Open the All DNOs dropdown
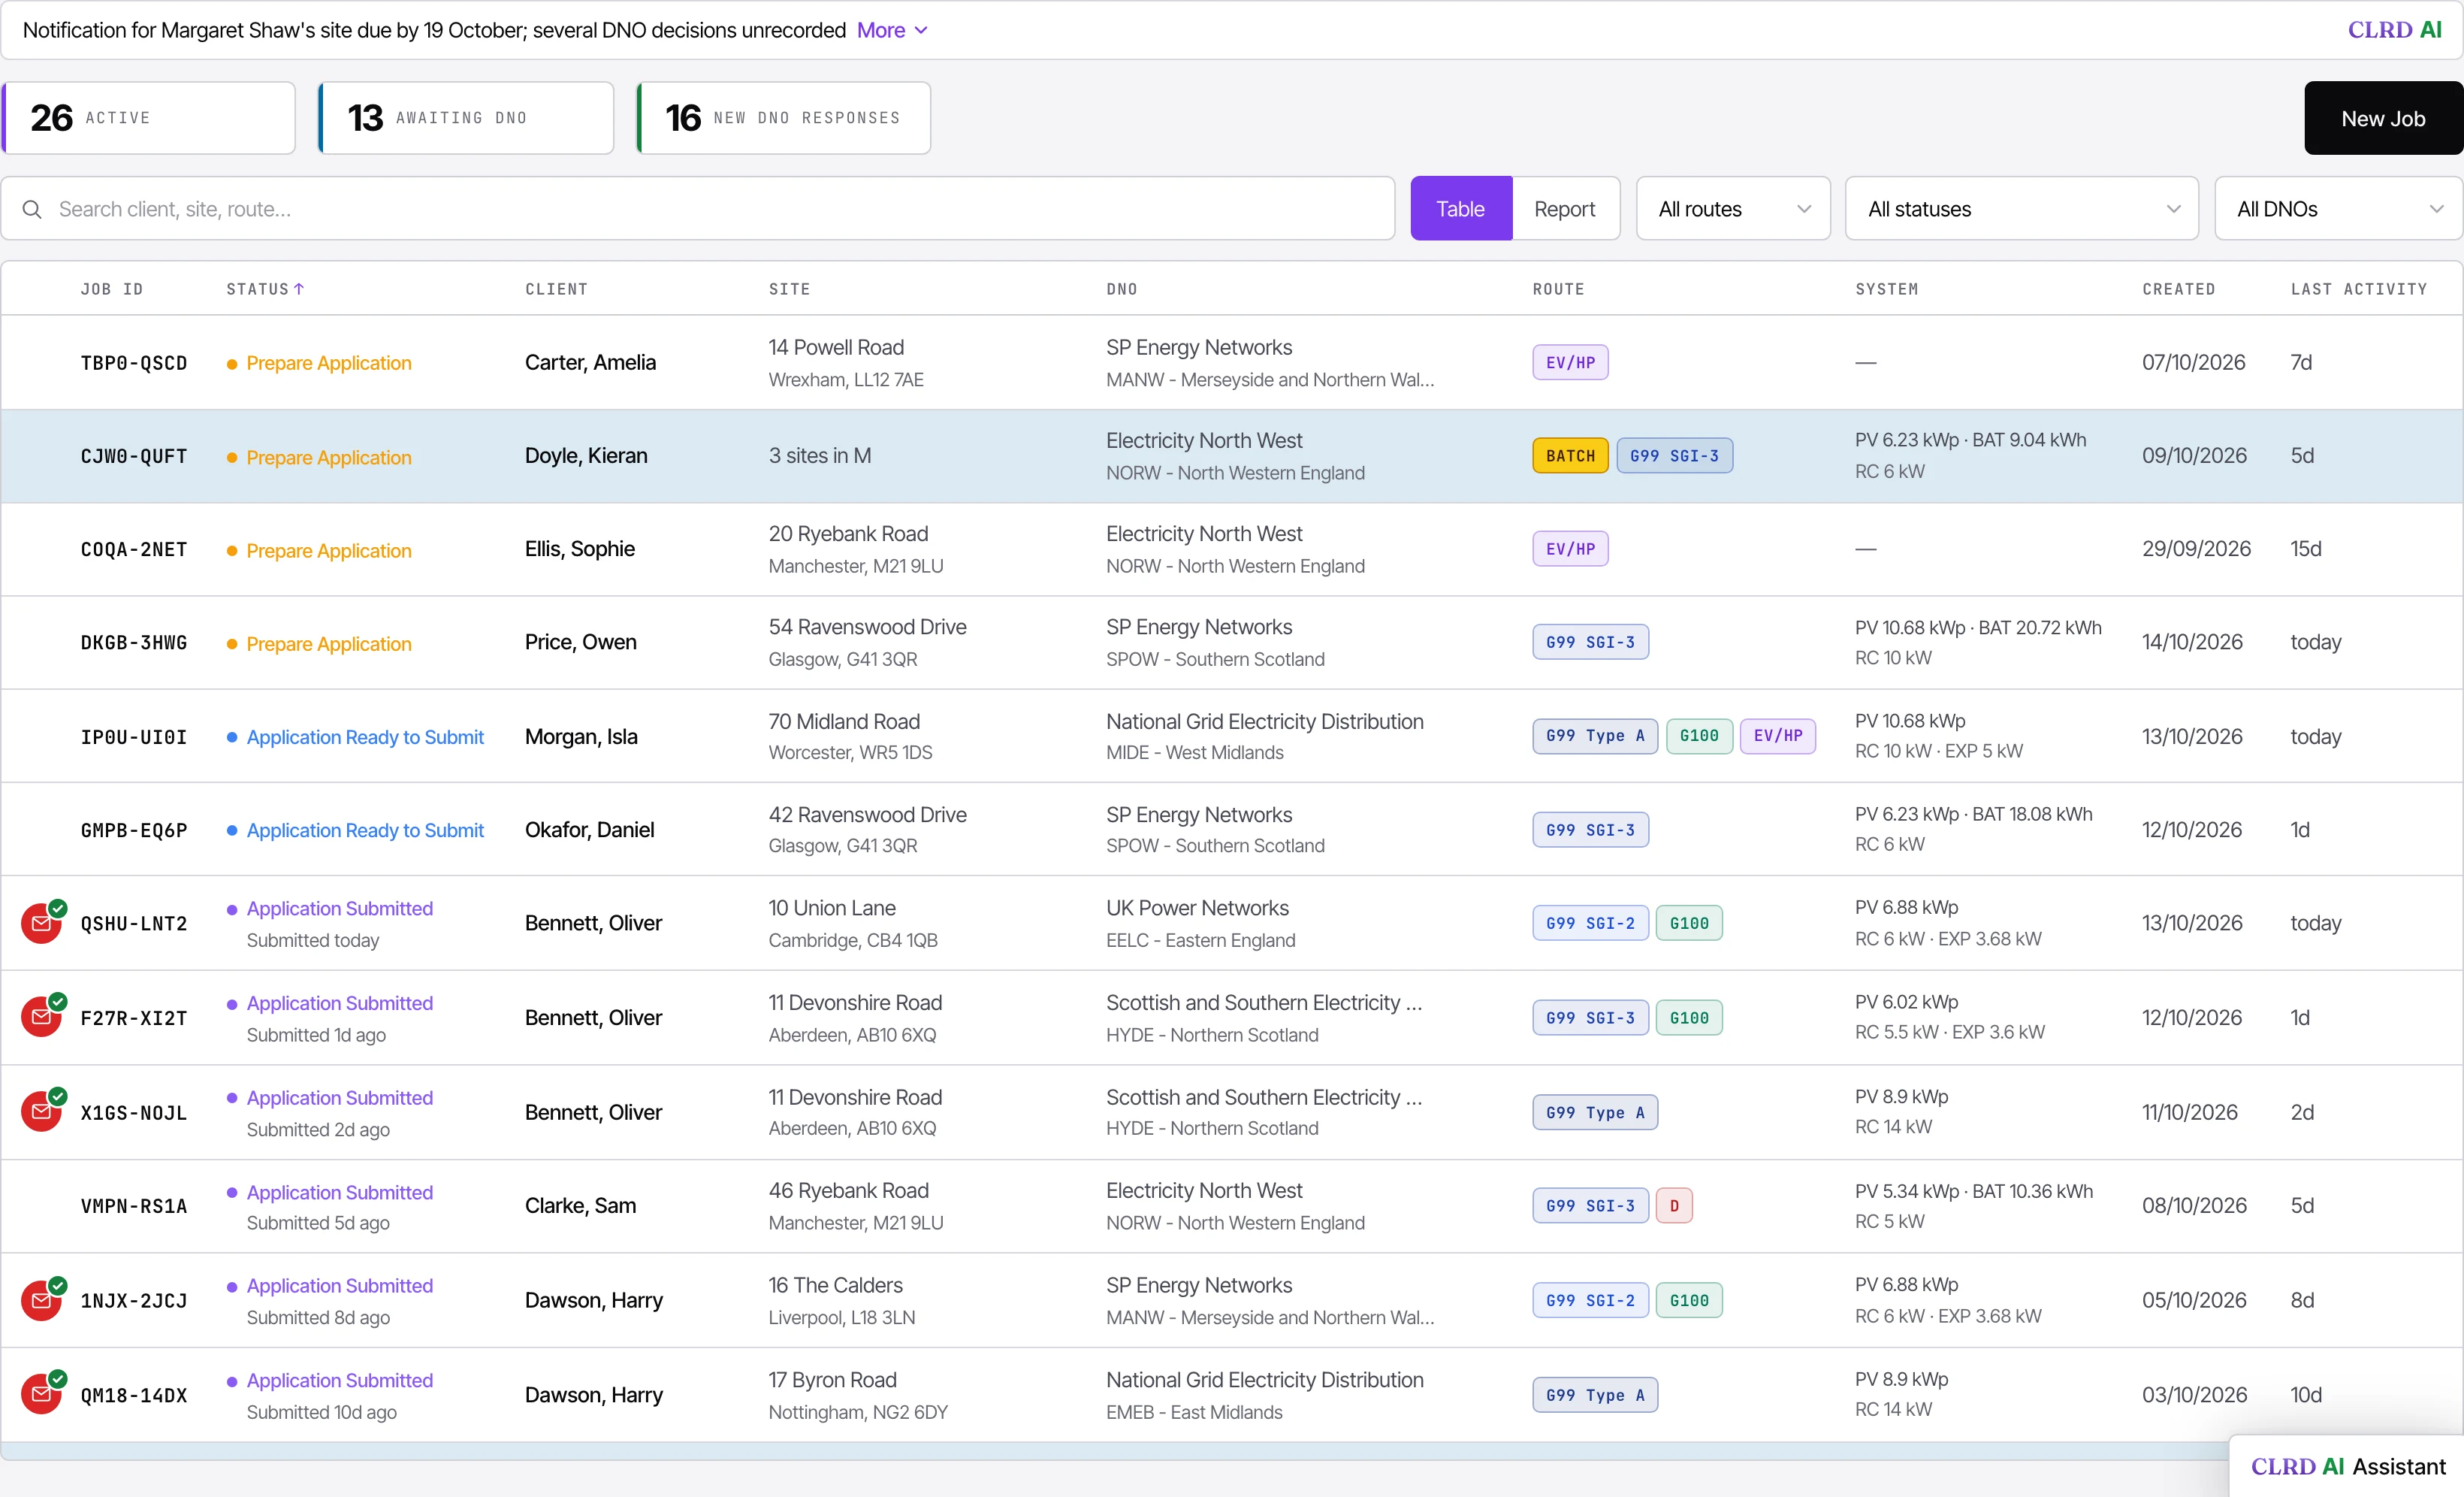This screenshot has height=1497, width=2464. [x=2338, y=209]
